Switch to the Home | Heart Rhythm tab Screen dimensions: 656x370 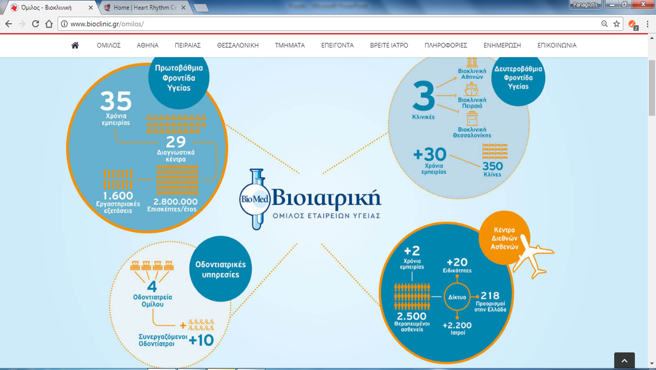[144, 8]
